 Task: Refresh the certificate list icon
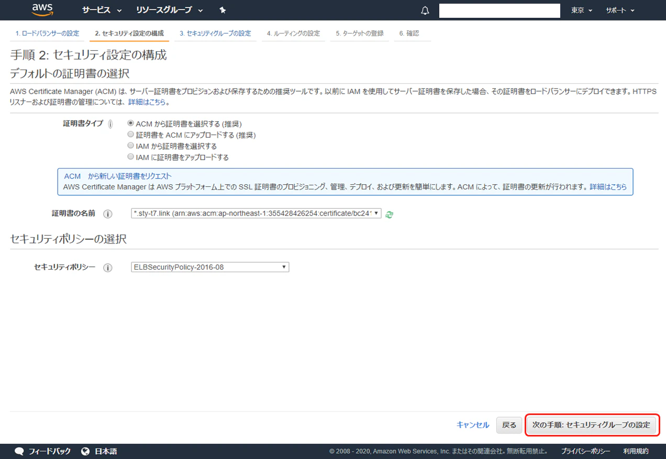[x=390, y=214]
